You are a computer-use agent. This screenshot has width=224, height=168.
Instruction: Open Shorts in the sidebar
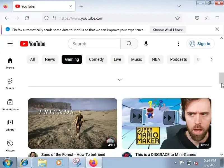click(10, 84)
